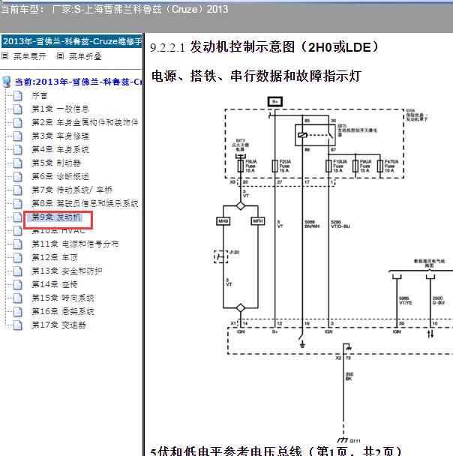The width and height of the screenshot is (453, 456).
Task: Click the page icon beside 第9章 发动机
Action: click(18, 217)
